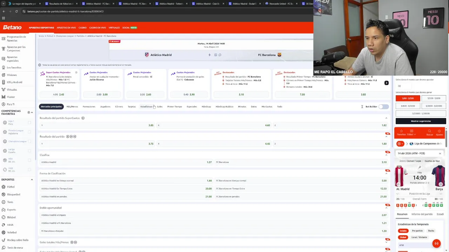The width and height of the screenshot is (449, 252).
Task: Toggle the Bet Builder switch
Action: point(384,107)
